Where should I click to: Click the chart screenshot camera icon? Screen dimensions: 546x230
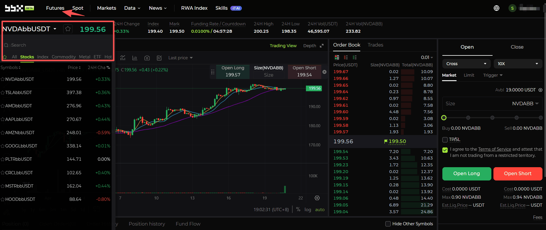[x=147, y=58]
